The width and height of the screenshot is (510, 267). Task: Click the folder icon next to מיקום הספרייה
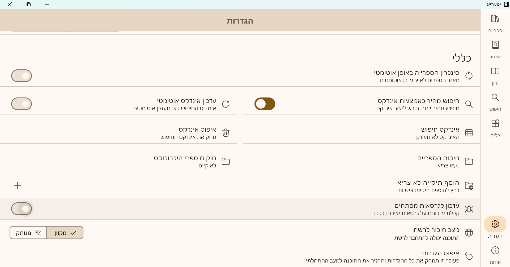pyautogui.click(x=469, y=161)
